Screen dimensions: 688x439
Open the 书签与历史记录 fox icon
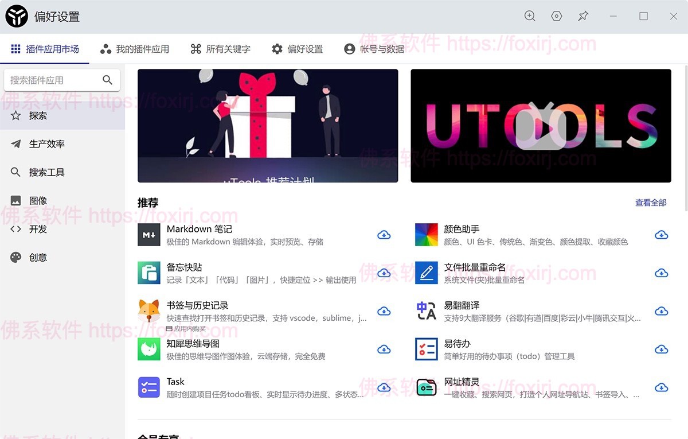click(x=149, y=311)
